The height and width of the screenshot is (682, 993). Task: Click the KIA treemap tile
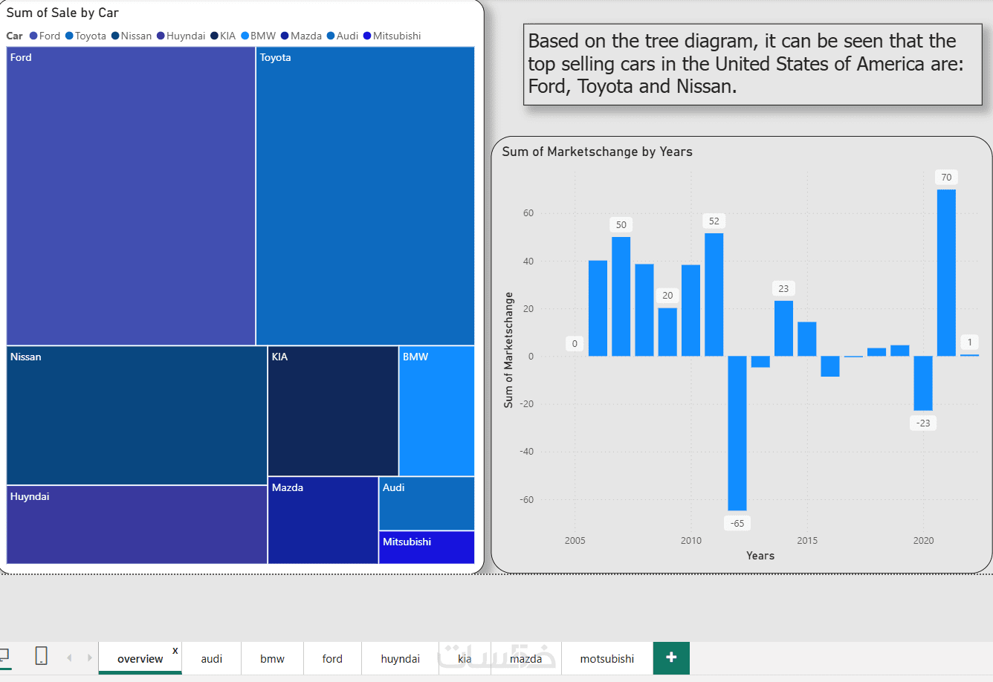[333, 411]
